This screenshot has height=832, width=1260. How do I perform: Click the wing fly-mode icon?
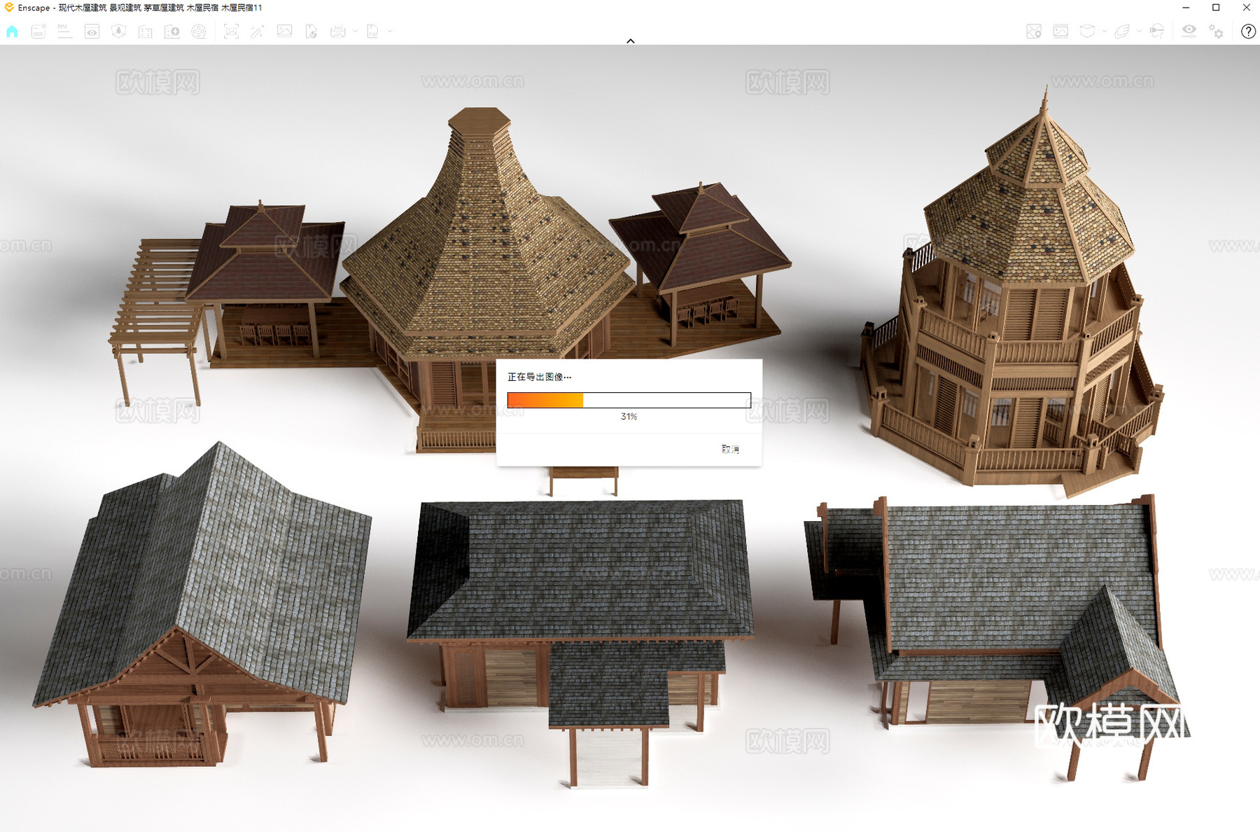tap(1122, 32)
